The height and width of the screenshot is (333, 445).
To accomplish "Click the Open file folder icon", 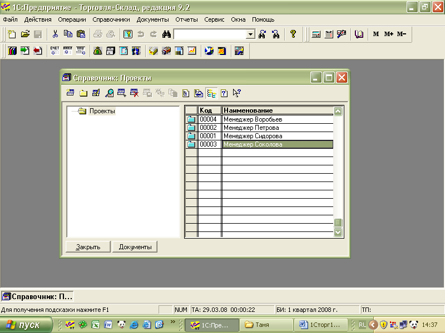I will click(25, 34).
